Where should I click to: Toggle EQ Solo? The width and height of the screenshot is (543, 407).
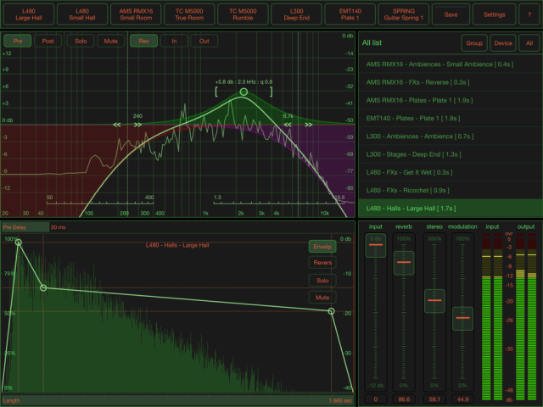pos(81,41)
